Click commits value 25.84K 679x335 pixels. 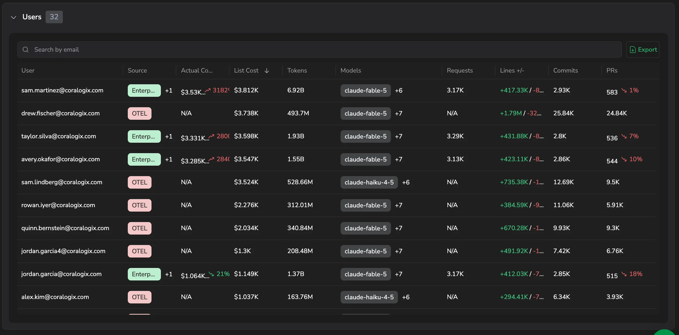(563, 113)
